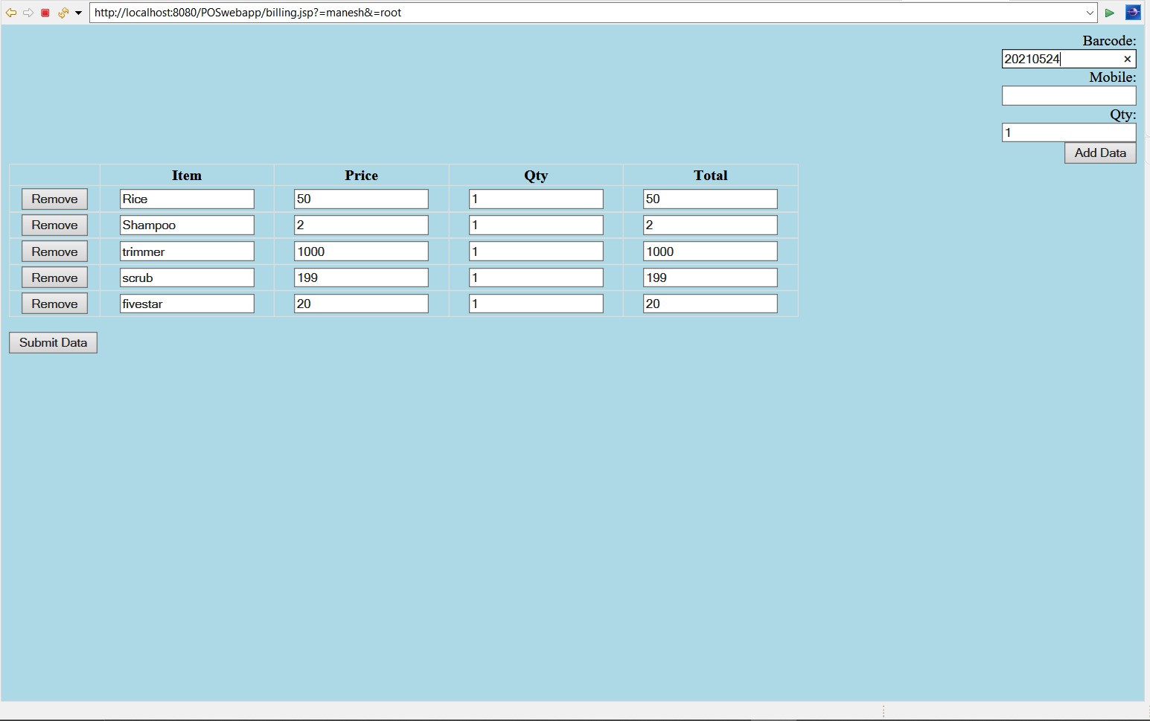The width and height of the screenshot is (1150, 721).
Task: Select the Qty input showing 1
Action: (1069, 132)
